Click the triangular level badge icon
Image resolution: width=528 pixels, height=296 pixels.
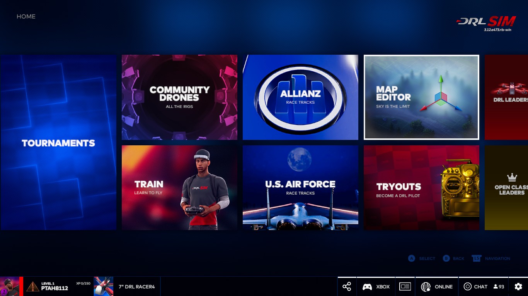33,286
